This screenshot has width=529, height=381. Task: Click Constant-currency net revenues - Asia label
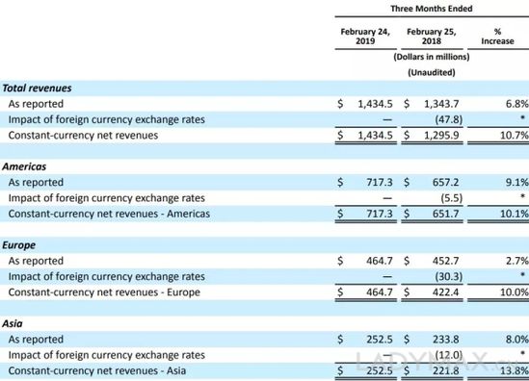97,370
